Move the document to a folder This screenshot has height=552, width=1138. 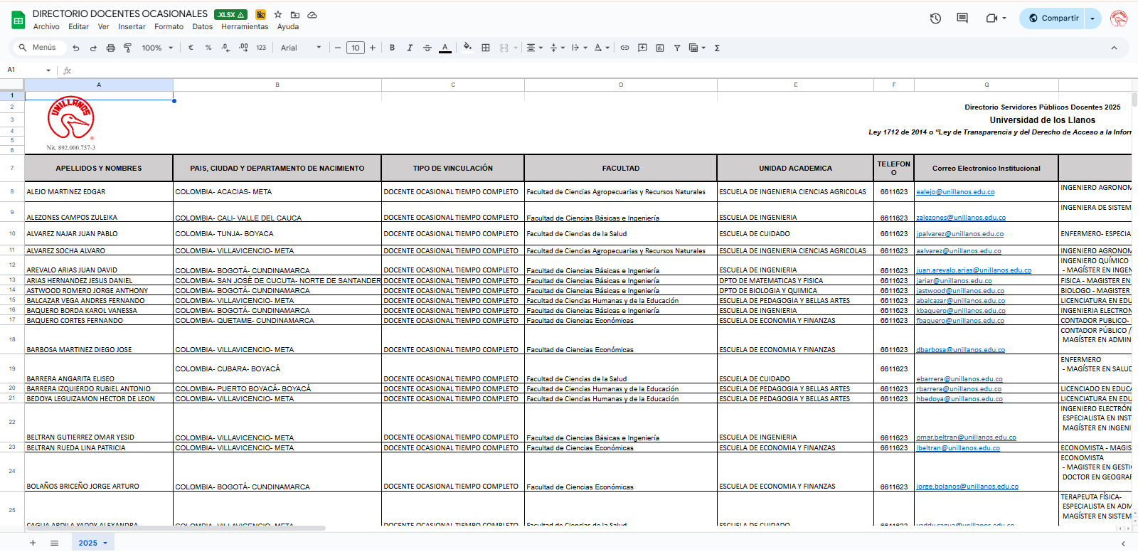[295, 14]
